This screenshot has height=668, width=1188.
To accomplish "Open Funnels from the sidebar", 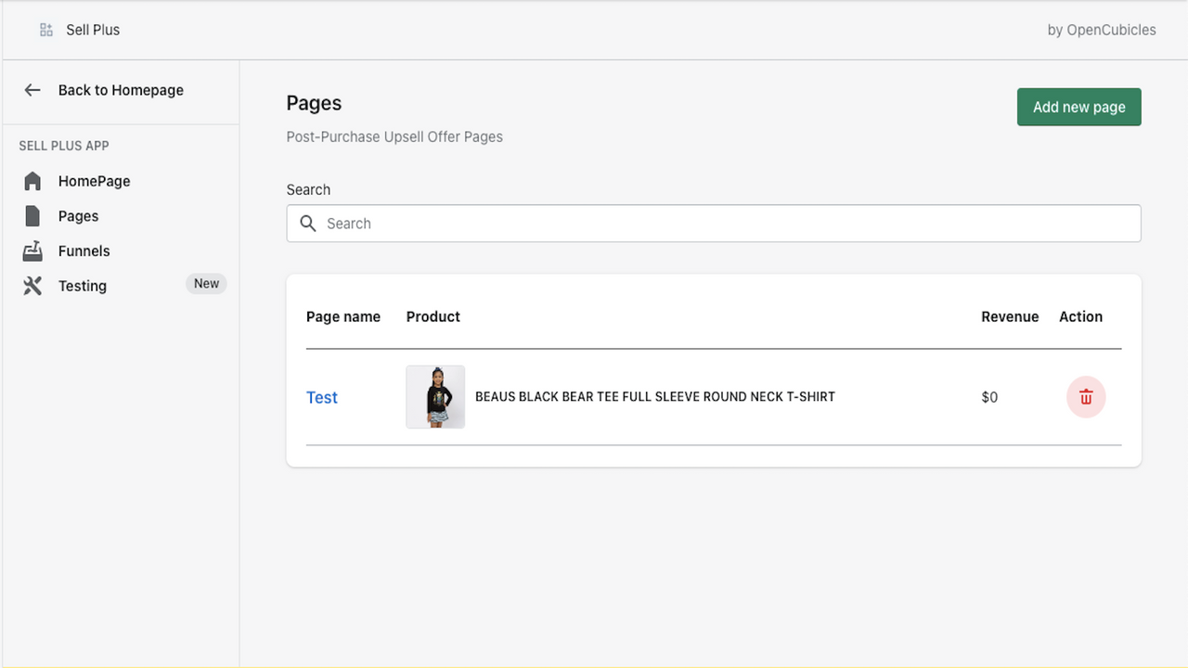I will pos(83,250).
